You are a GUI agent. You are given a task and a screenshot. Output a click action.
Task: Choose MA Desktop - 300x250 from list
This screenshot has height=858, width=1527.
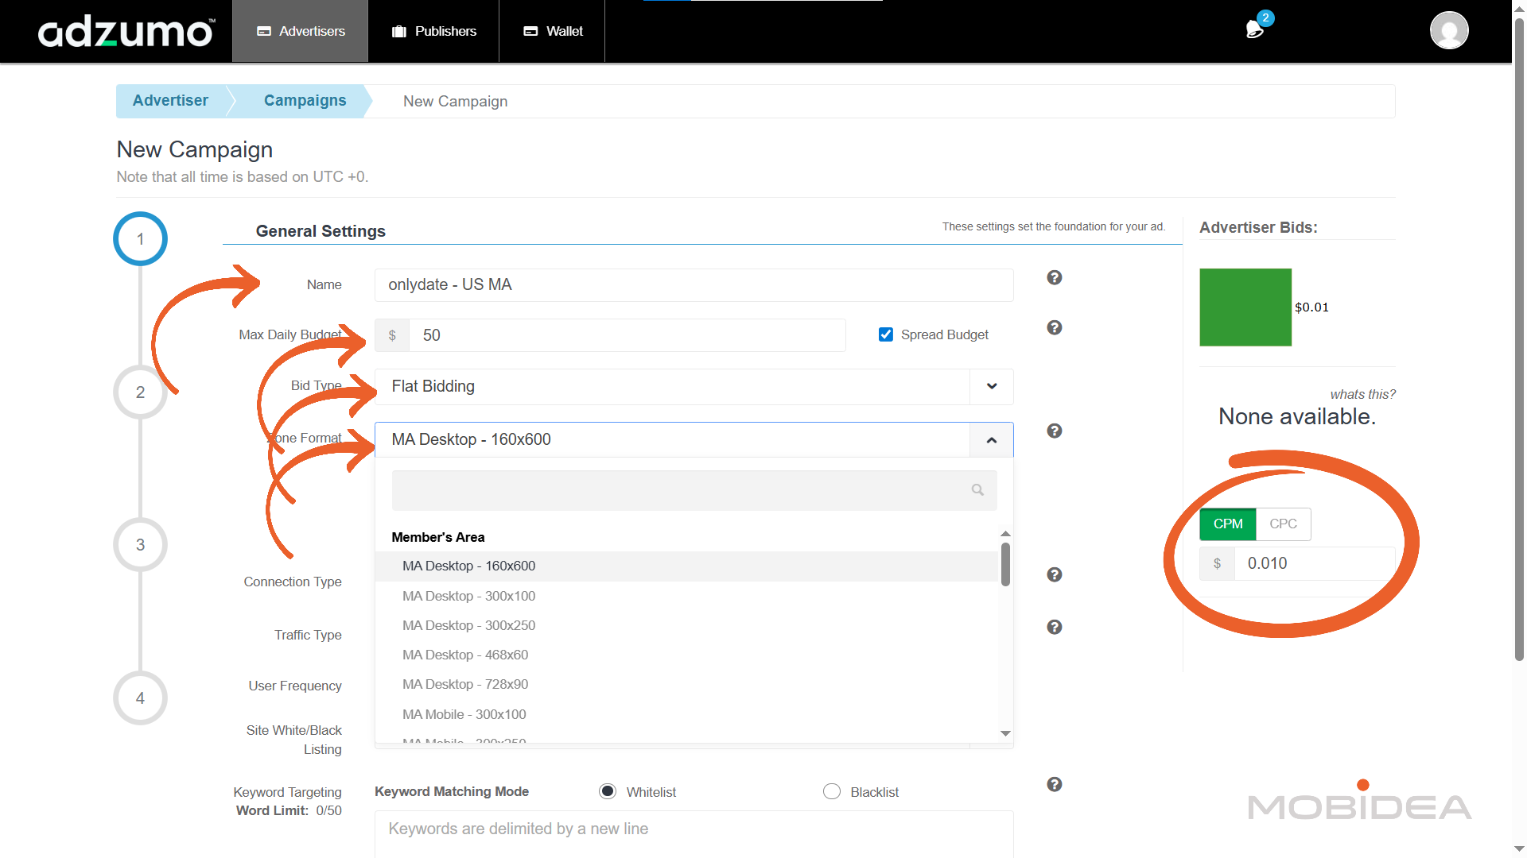pos(468,625)
